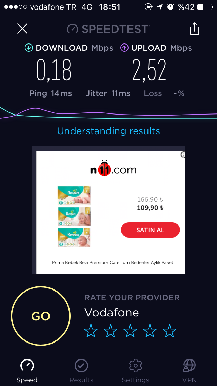Close results with the X icon
The height and width of the screenshot is (386, 217).
coord(22,29)
